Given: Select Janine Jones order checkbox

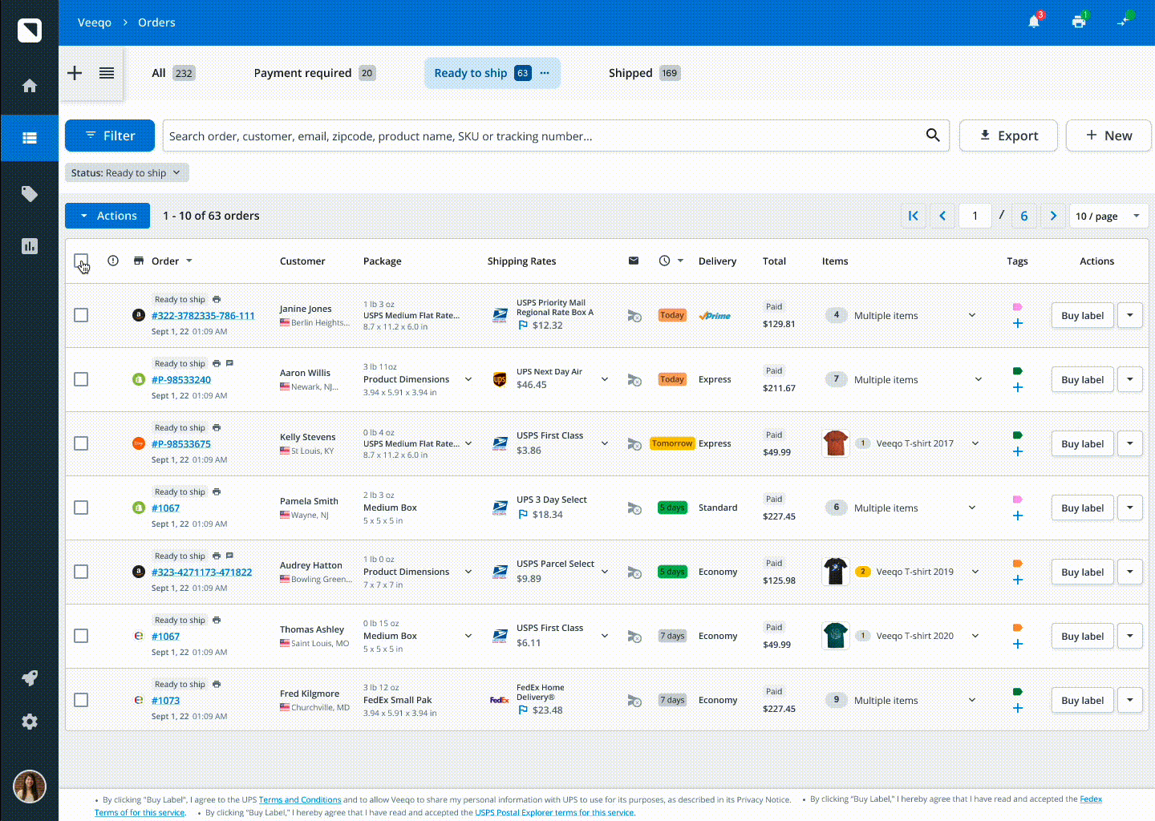Looking at the screenshot, I should click(81, 315).
